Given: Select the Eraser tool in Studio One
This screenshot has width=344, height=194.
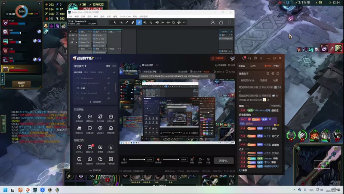Looking at the screenshot, I should (x=133, y=22).
